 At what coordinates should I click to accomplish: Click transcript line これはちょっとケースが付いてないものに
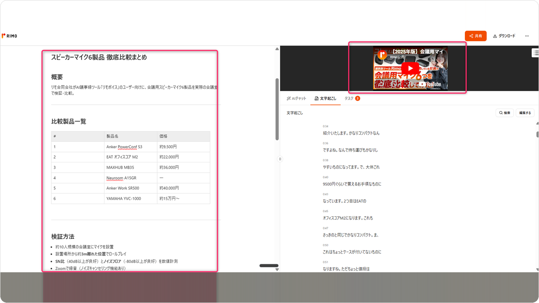click(352, 252)
